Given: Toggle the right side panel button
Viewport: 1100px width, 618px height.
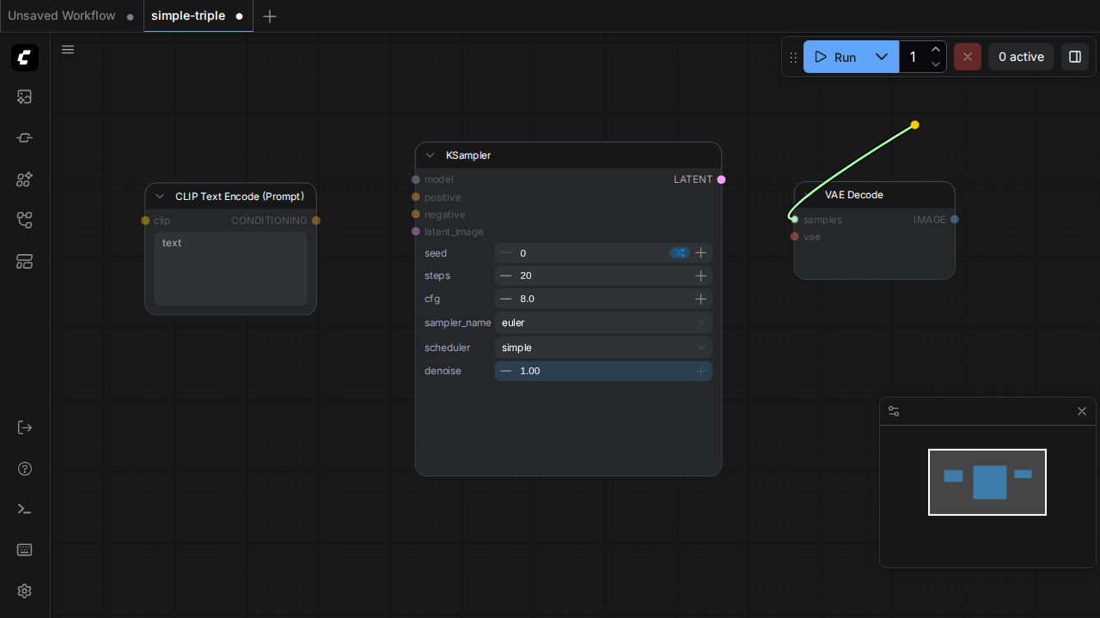Looking at the screenshot, I should point(1075,57).
